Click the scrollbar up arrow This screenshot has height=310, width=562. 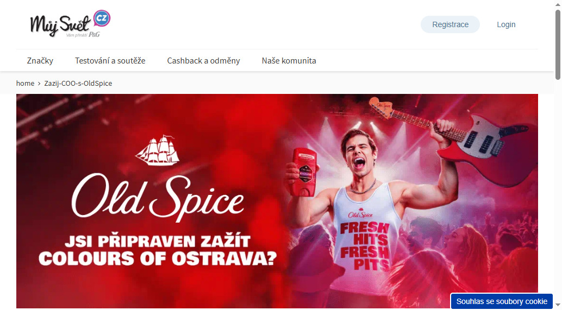pos(558,4)
